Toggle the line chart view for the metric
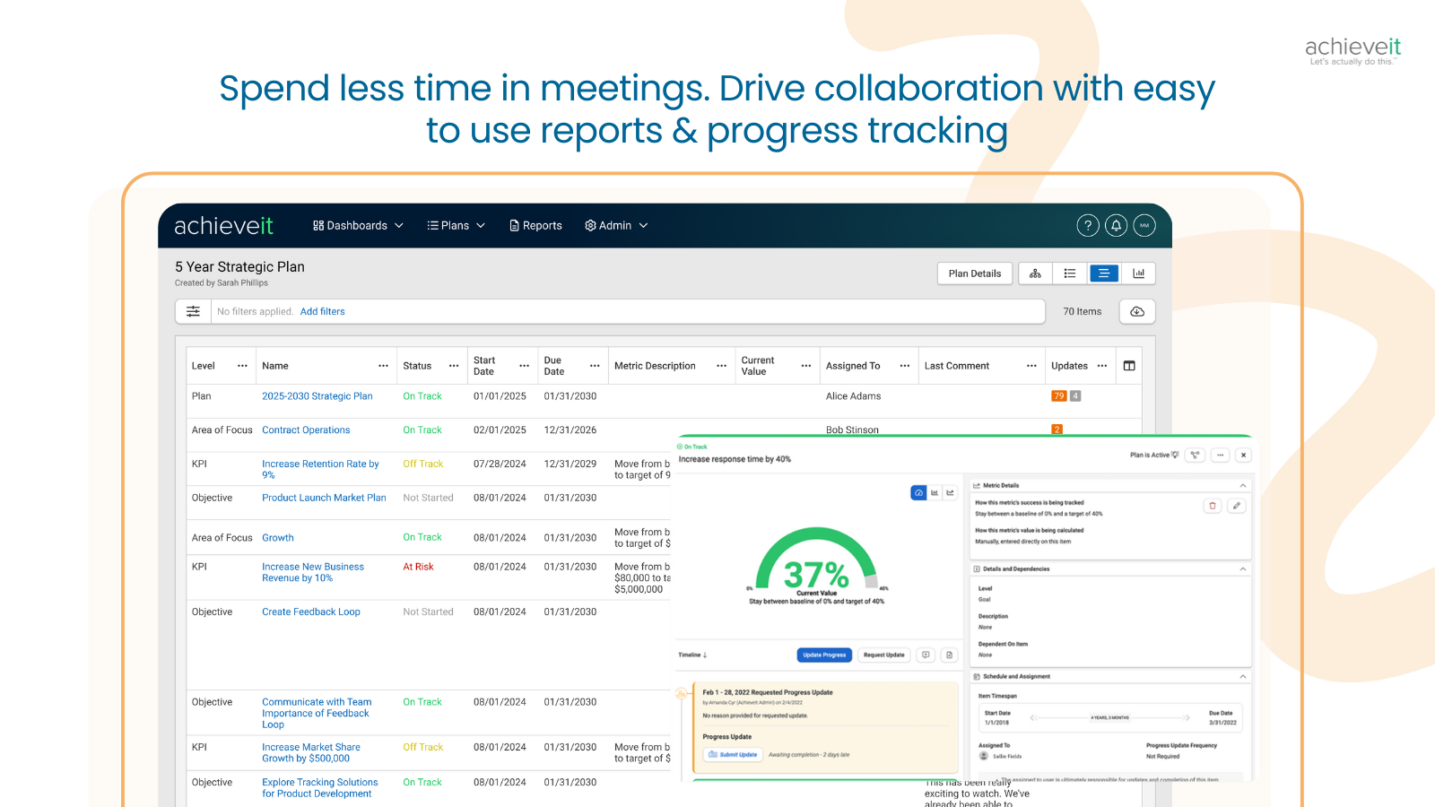The width and height of the screenshot is (1435, 807). (950, 492)
